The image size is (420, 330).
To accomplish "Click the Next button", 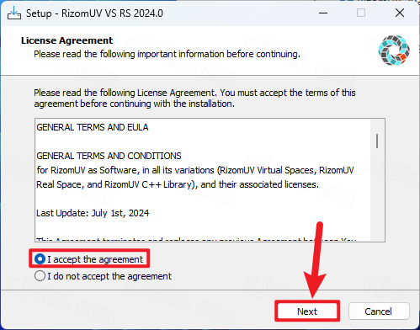I will (307, 311).
